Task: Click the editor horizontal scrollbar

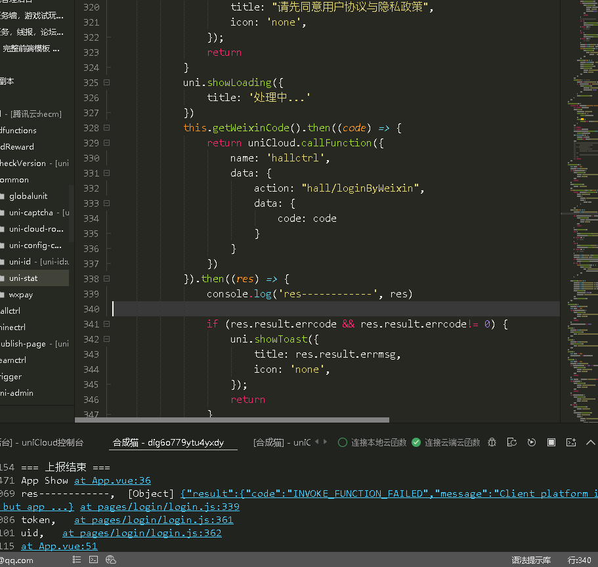Action: pyautogui.click(x=232, y=420)
